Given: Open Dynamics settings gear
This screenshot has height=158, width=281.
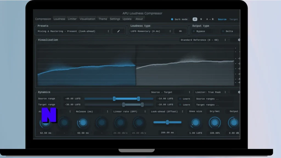Looking at the screenshot, I should [x=239, y=92].
